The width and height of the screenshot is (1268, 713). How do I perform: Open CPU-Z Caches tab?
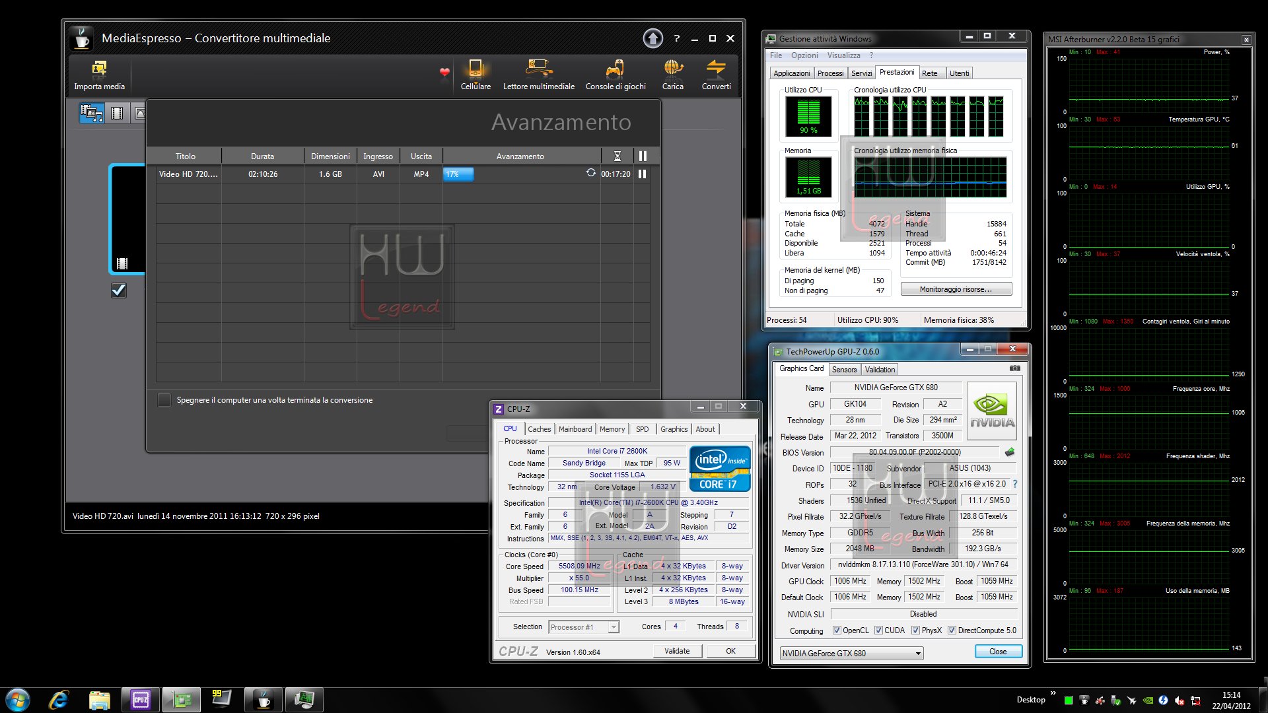click(x=539, y=429)
